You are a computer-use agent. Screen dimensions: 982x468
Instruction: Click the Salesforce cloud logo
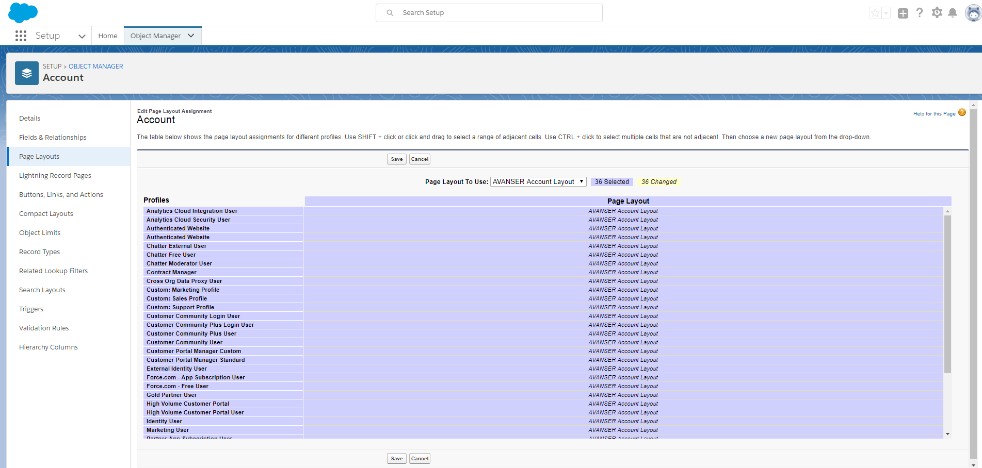[23, 12]
